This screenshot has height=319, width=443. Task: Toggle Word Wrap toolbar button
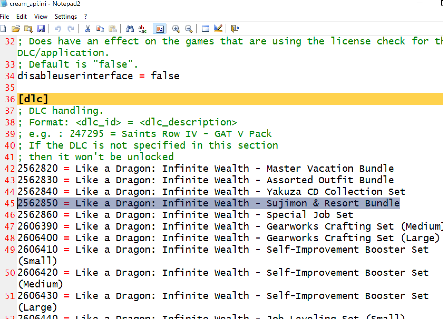pyautogui.click(x=159, y=29)
